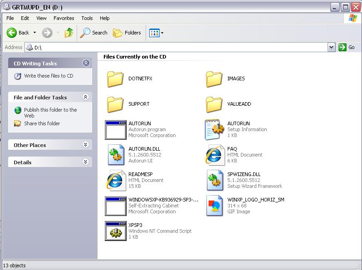Click the XPSP3 file name
The image size is (362, 270).
(x=135, y=225)
